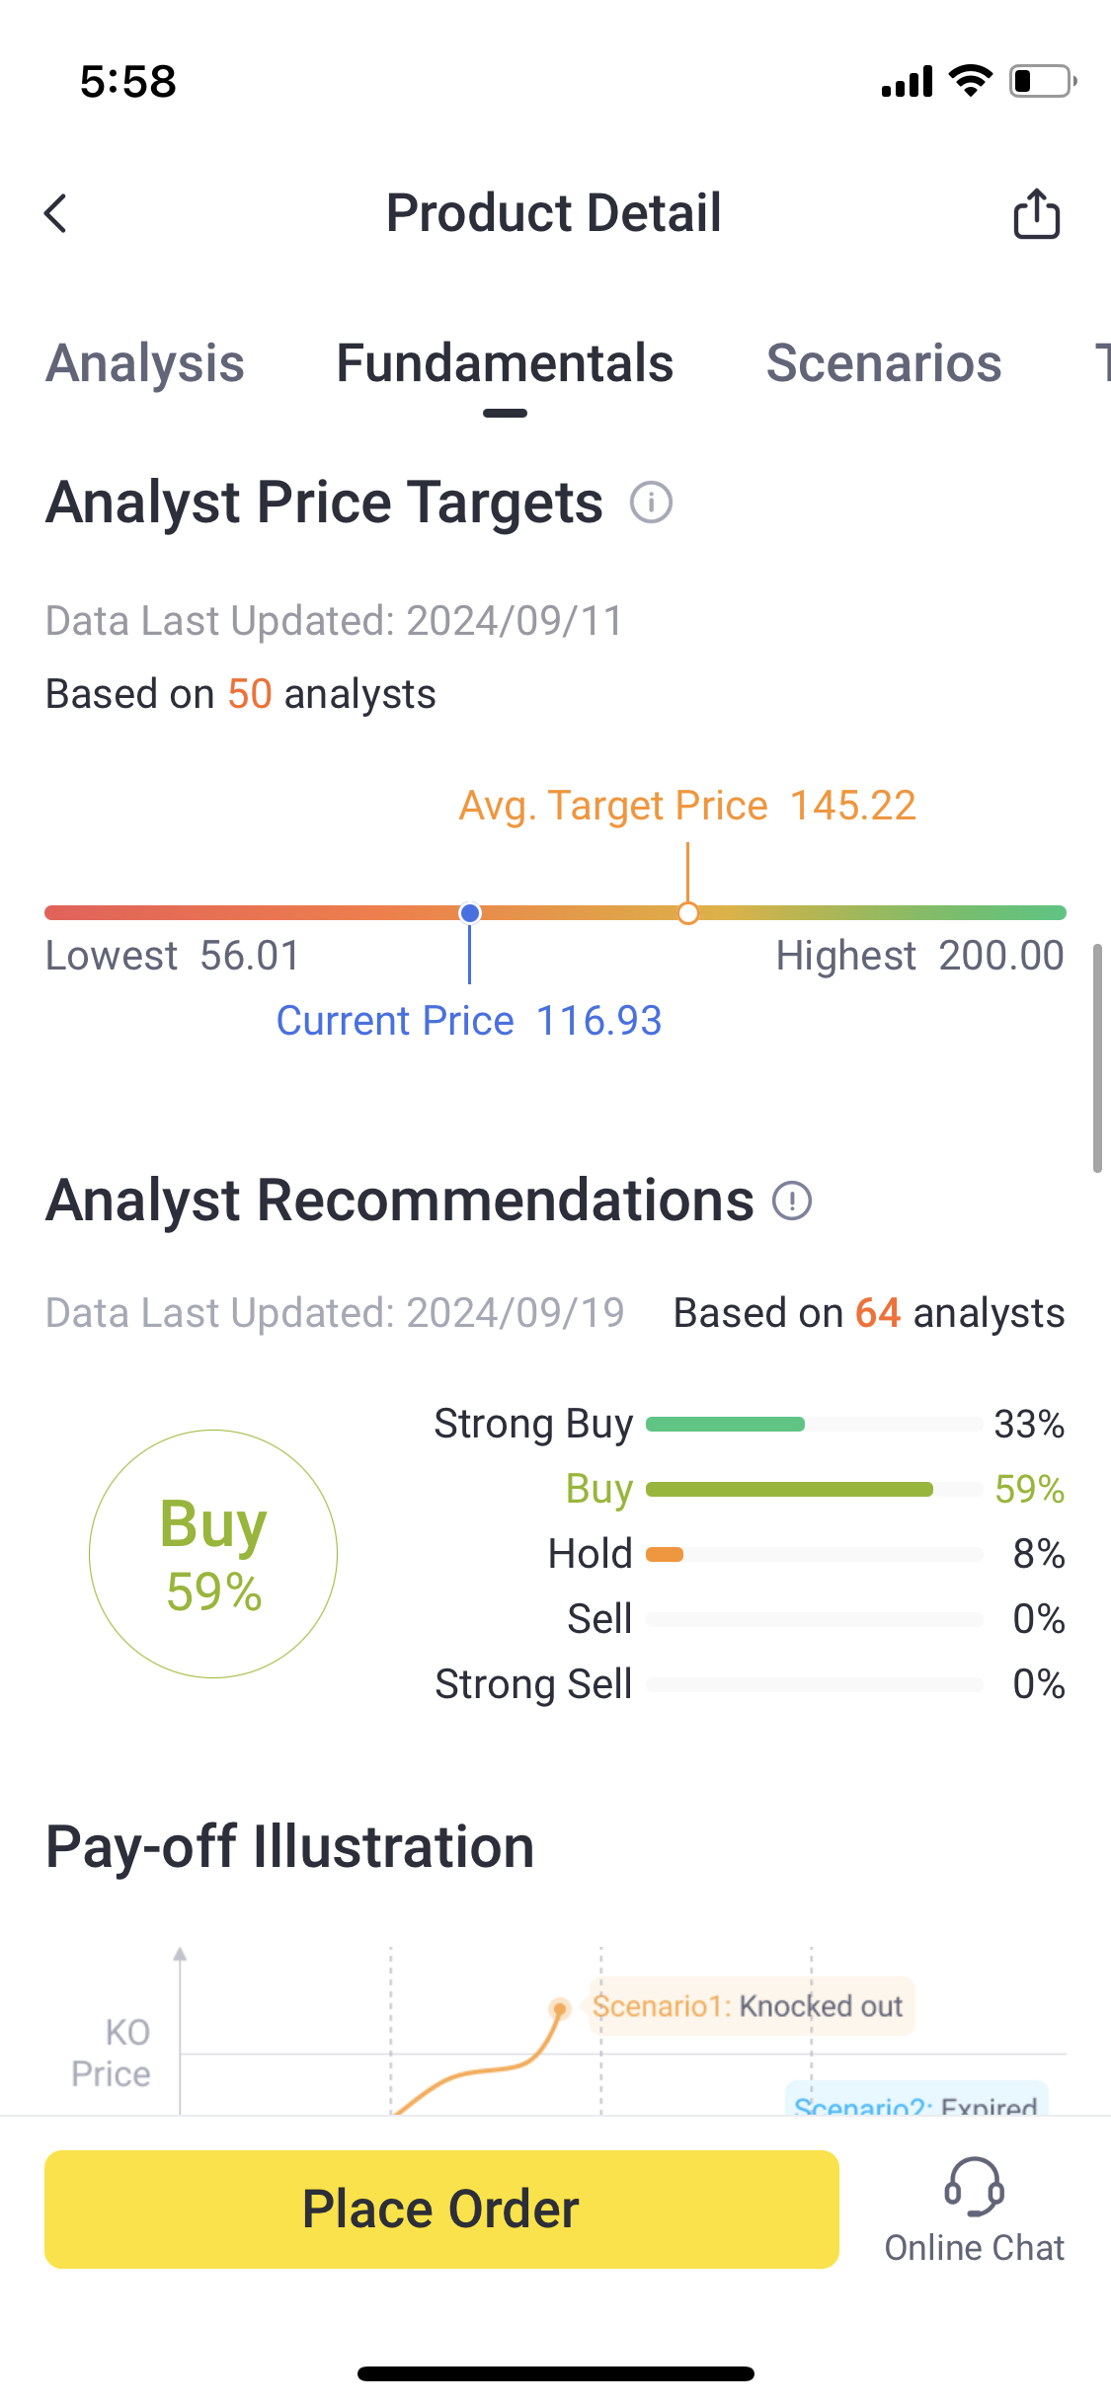Tap the green Buy percentage bar
This screenshot has height=2405, width=1111.
click(789, 1489)
